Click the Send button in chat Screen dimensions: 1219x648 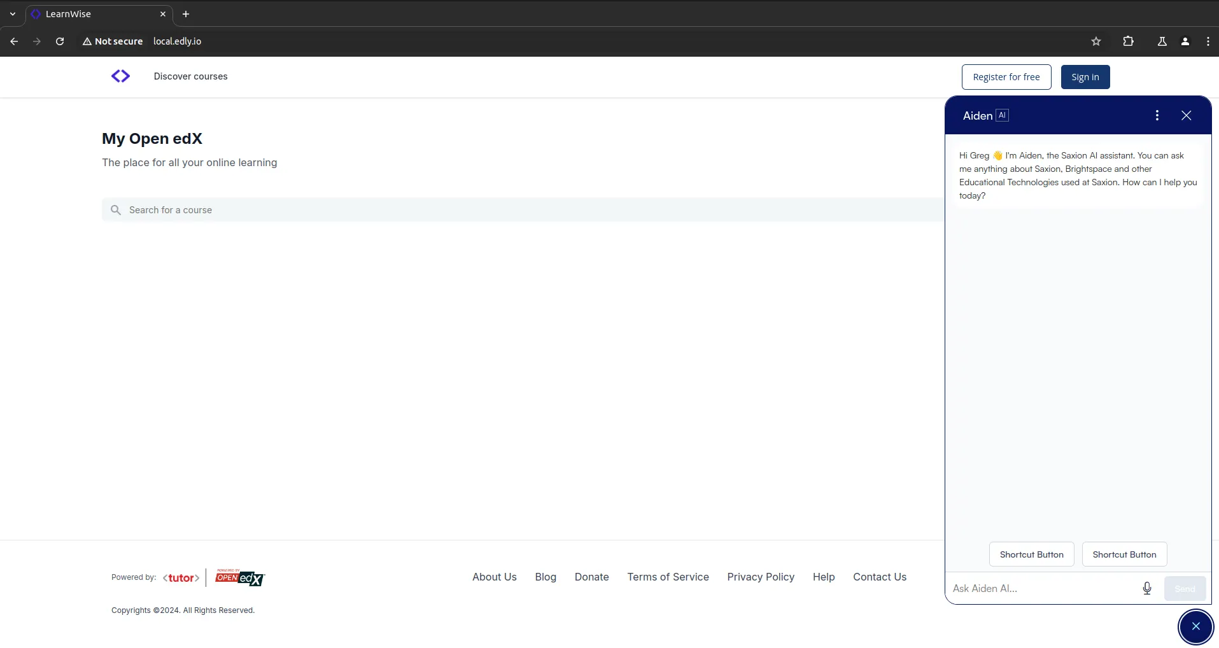pyautogui.click(x=1185, y=589)
